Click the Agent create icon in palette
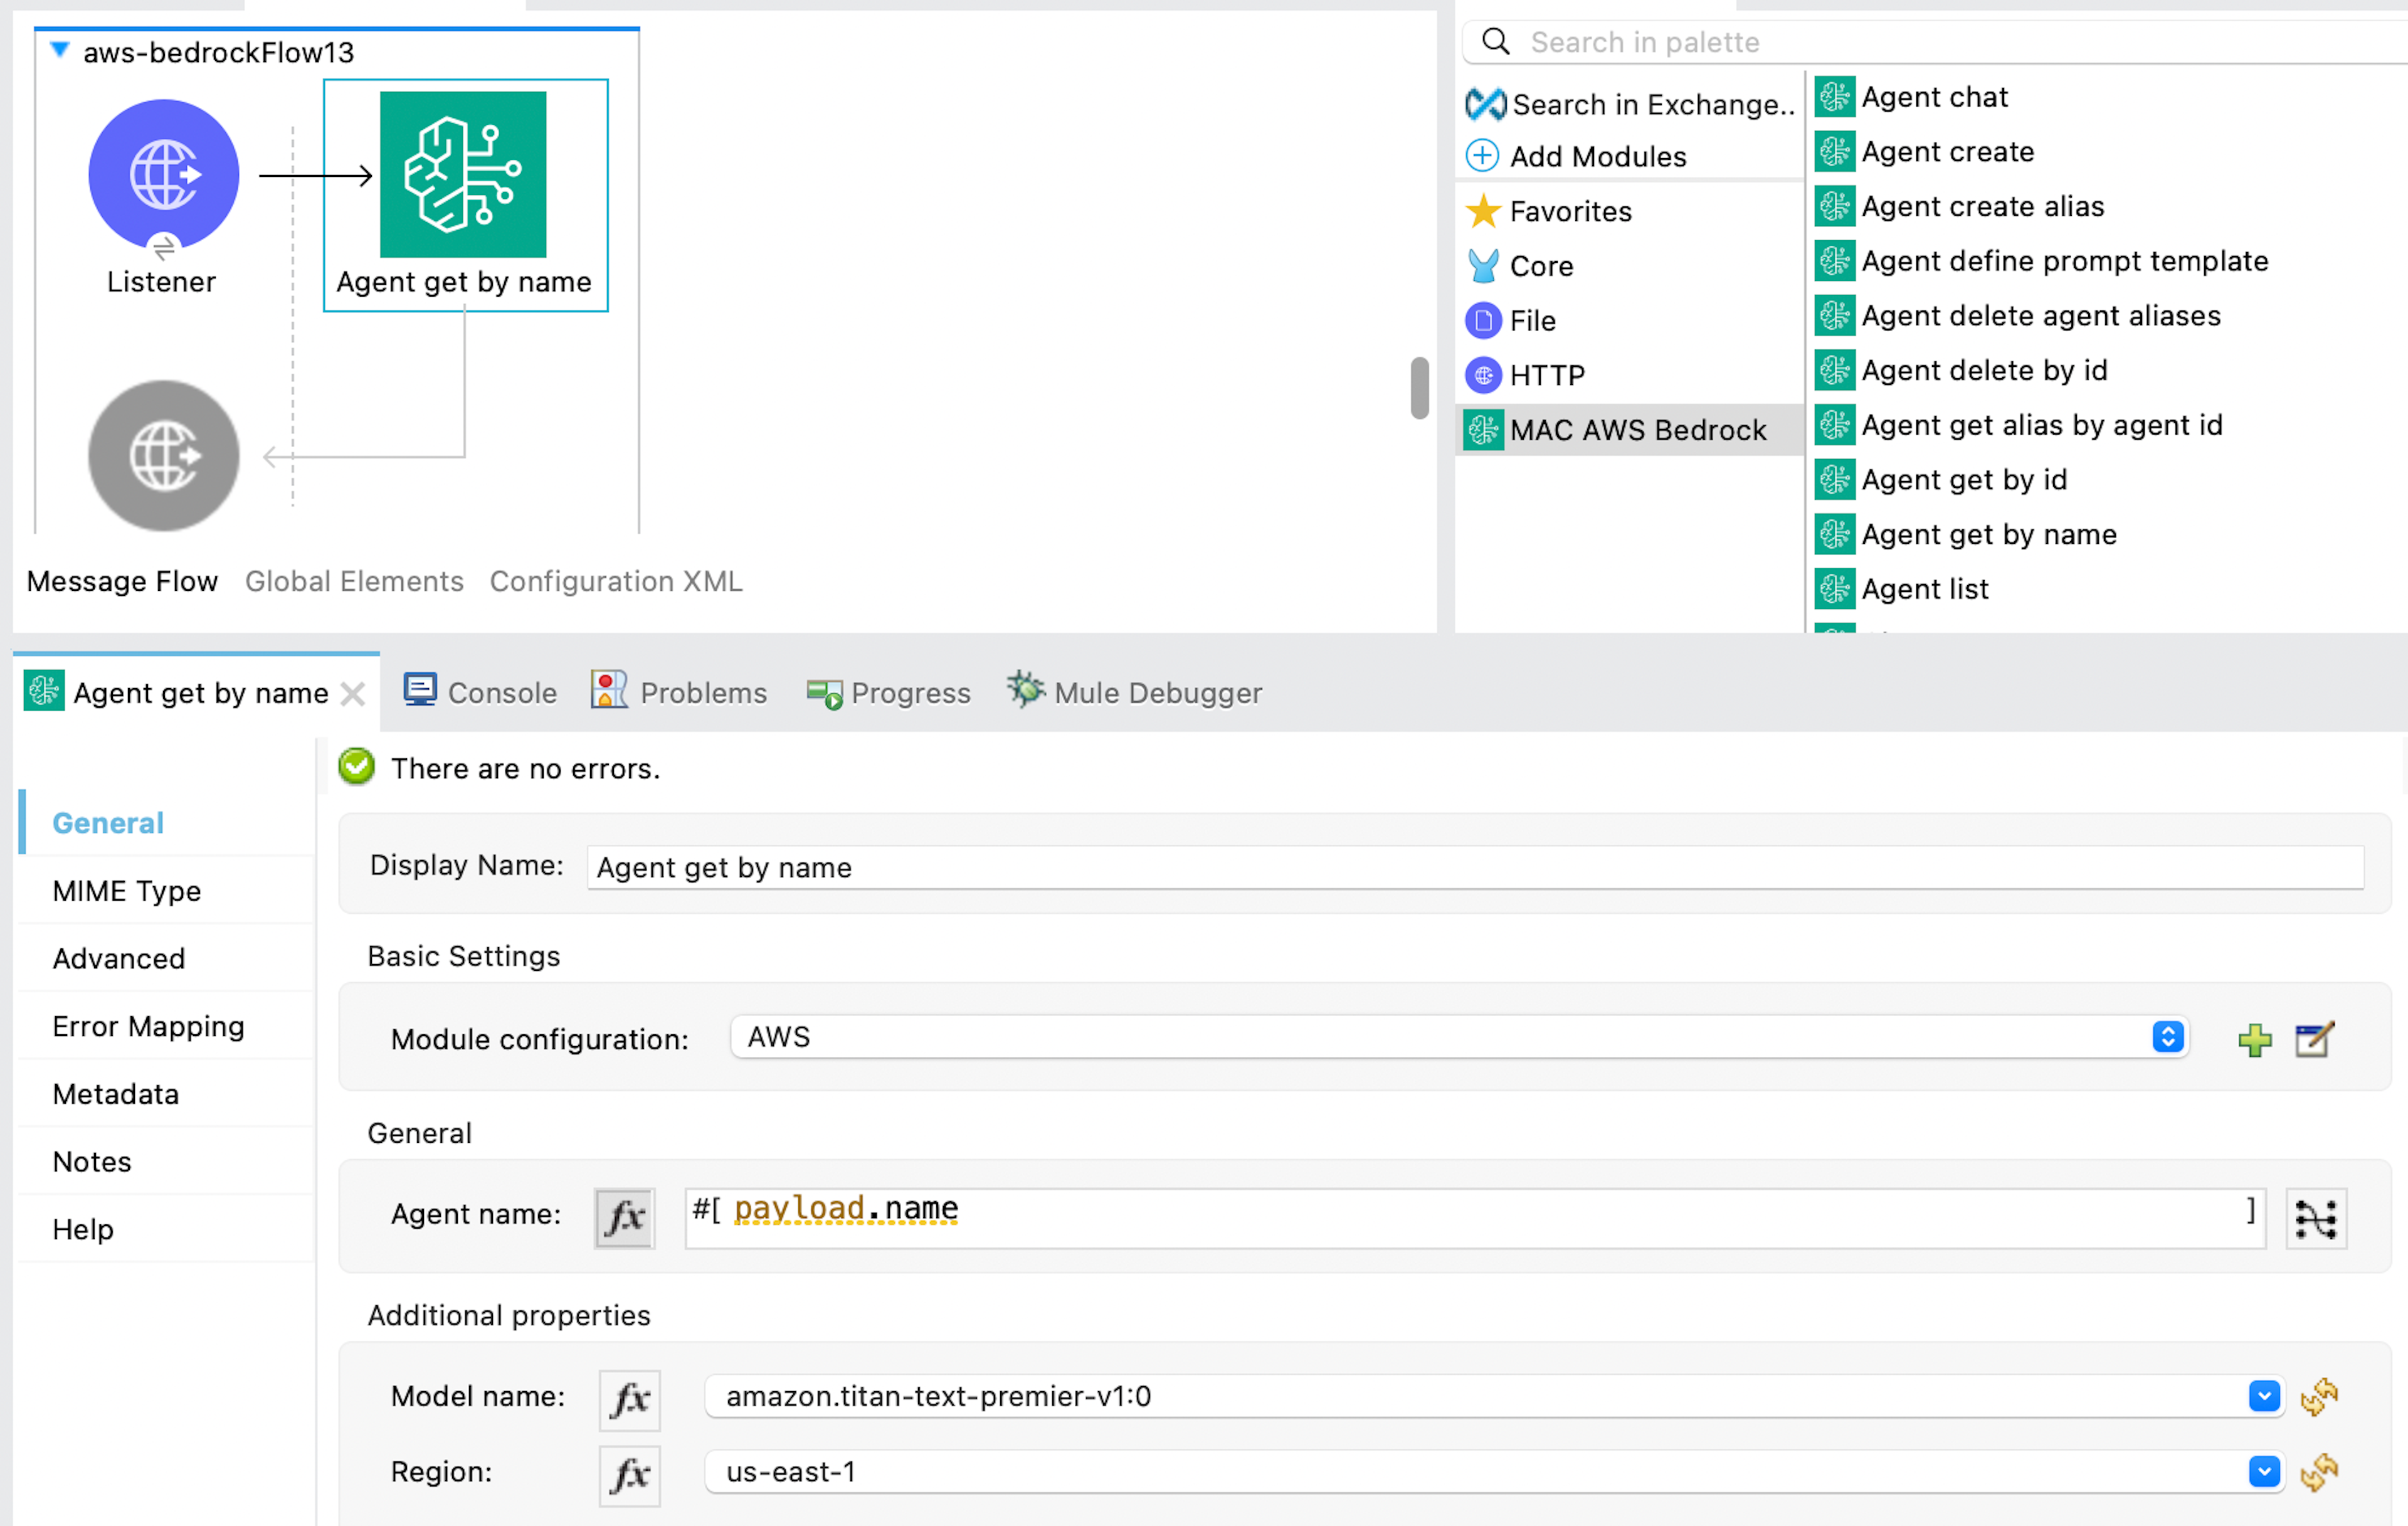The image size is (2408, 1526). tap(1836, 153)
